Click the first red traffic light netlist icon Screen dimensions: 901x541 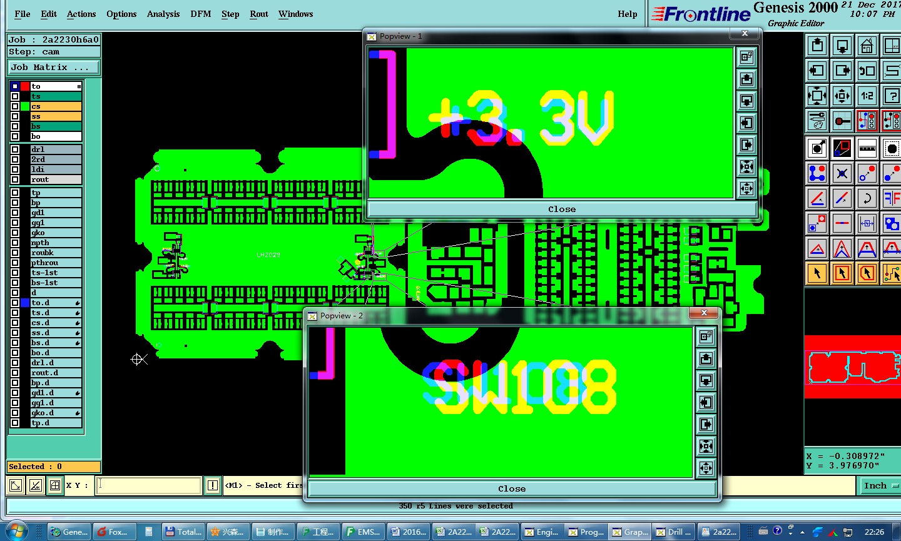[x=867, y=121]
